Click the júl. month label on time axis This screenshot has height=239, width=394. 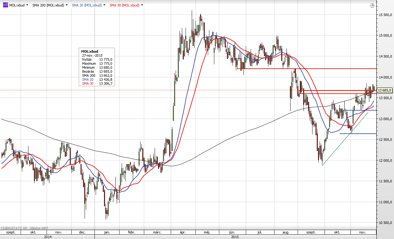(x=260, y=232)
